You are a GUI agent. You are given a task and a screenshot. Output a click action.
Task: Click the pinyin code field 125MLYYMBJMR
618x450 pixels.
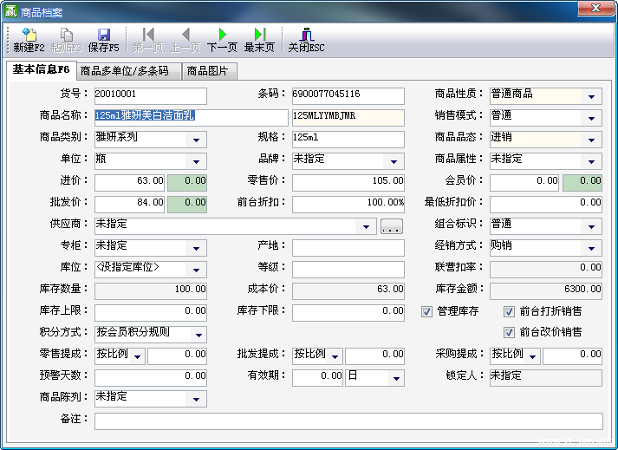[x=348, y=118]
